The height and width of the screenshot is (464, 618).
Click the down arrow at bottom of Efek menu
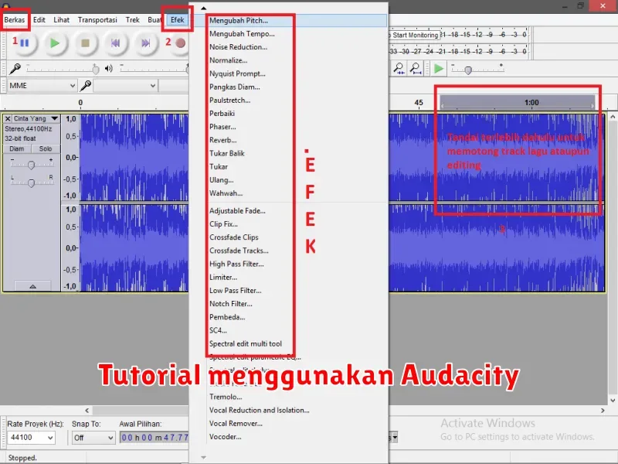(203, 457)
